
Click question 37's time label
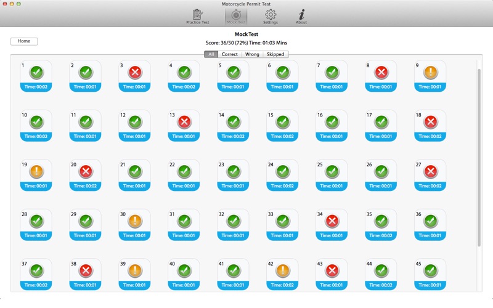click(x=36, y=285)
